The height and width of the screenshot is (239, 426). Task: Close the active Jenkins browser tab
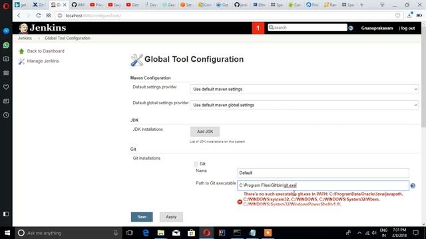65,5
